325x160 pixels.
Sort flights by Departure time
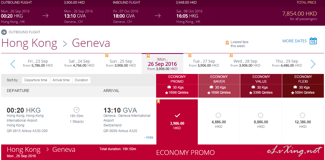click(x=36, y=80)
